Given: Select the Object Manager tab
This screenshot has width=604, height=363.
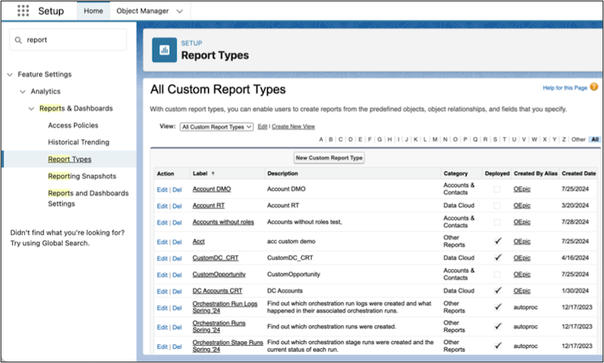Looking at the screenshot, I should [x=141, y=11].
